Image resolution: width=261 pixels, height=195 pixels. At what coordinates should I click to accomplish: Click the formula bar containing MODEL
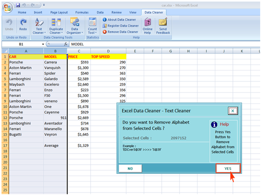165,44
